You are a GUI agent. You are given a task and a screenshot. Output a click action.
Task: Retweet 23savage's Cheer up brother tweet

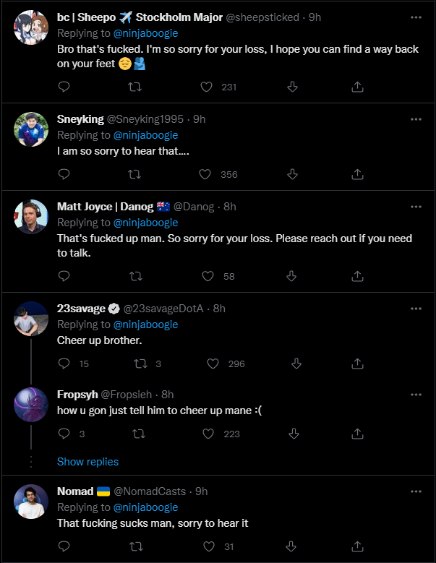[141, 364]
